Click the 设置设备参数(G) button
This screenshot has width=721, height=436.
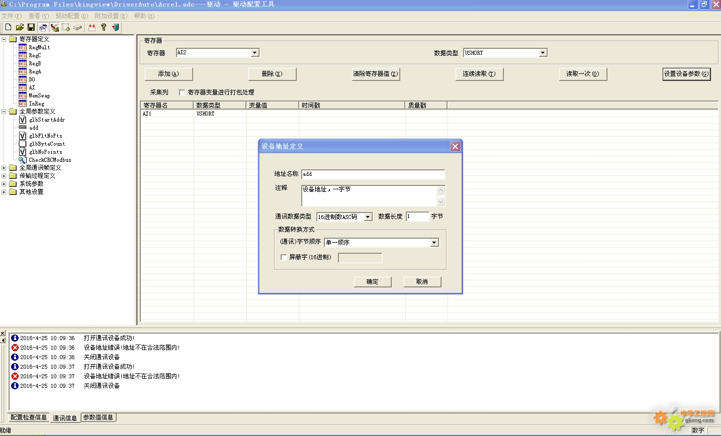[x=686, y=74]
